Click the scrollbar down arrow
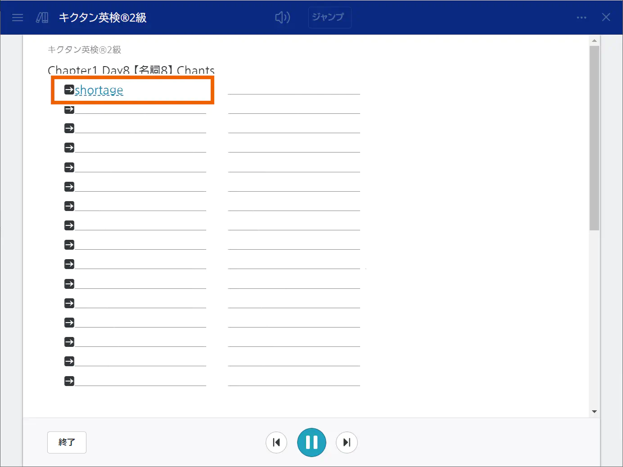Image resolution: width=623 pixels, height=467 pixels. tap(594, 411)
